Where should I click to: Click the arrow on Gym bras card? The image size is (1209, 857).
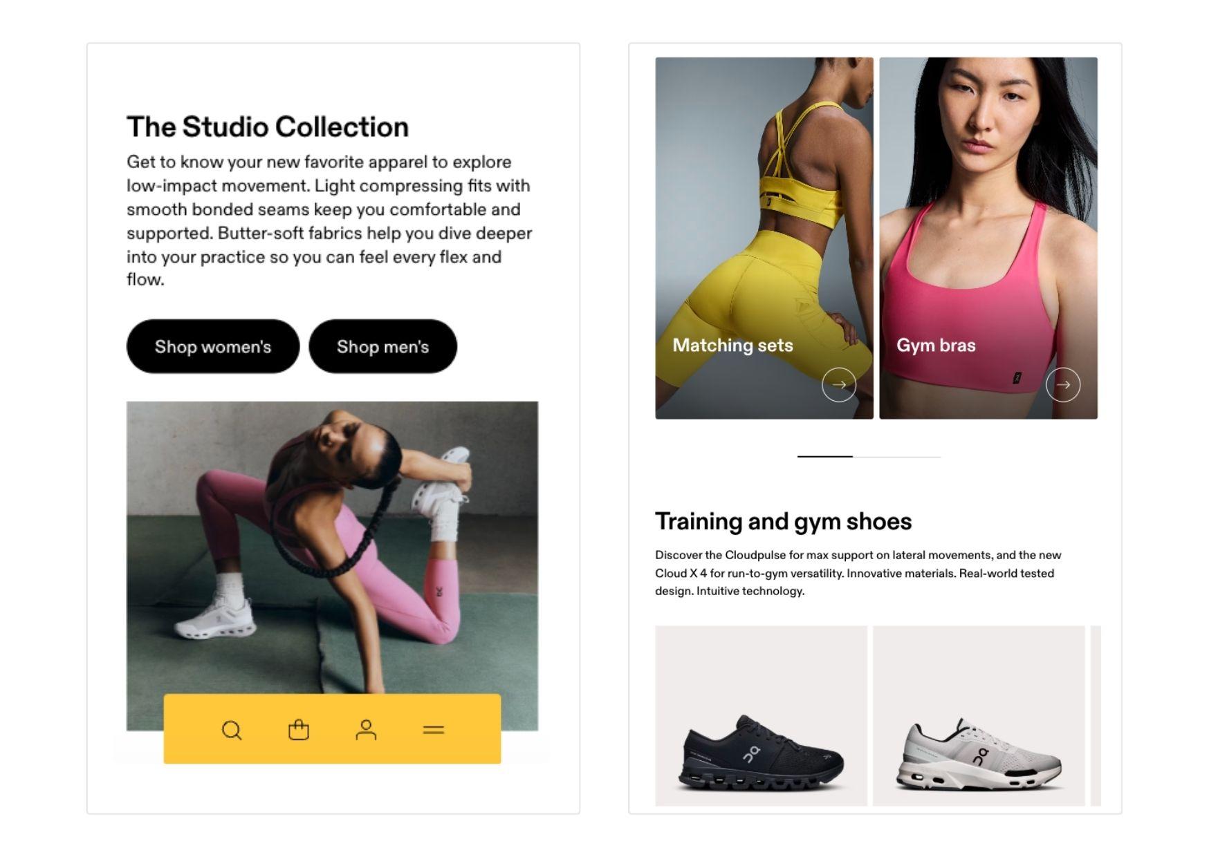tap(1063, 384)
